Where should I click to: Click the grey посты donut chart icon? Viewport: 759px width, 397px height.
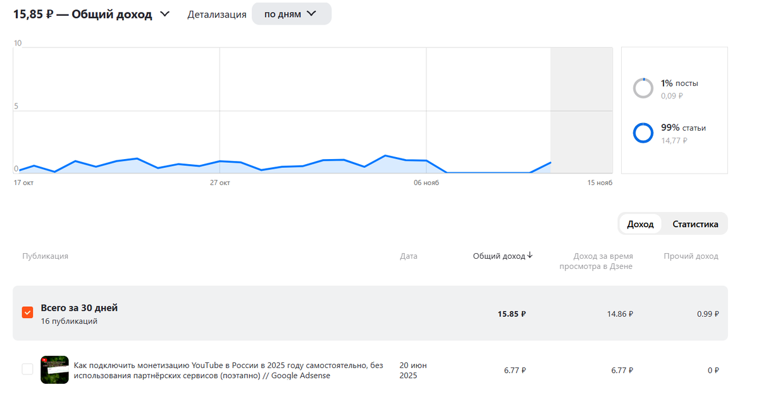click(643, 88)
